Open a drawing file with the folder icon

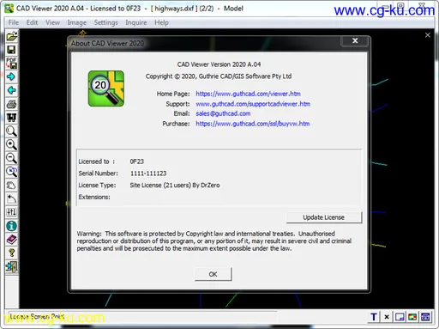(x=11, y=36)
